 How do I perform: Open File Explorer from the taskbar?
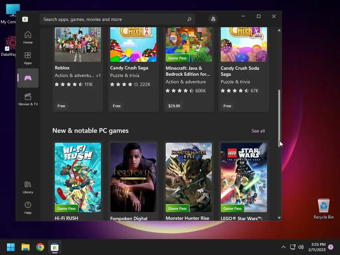pyautogui.click(x=25, y=247)
